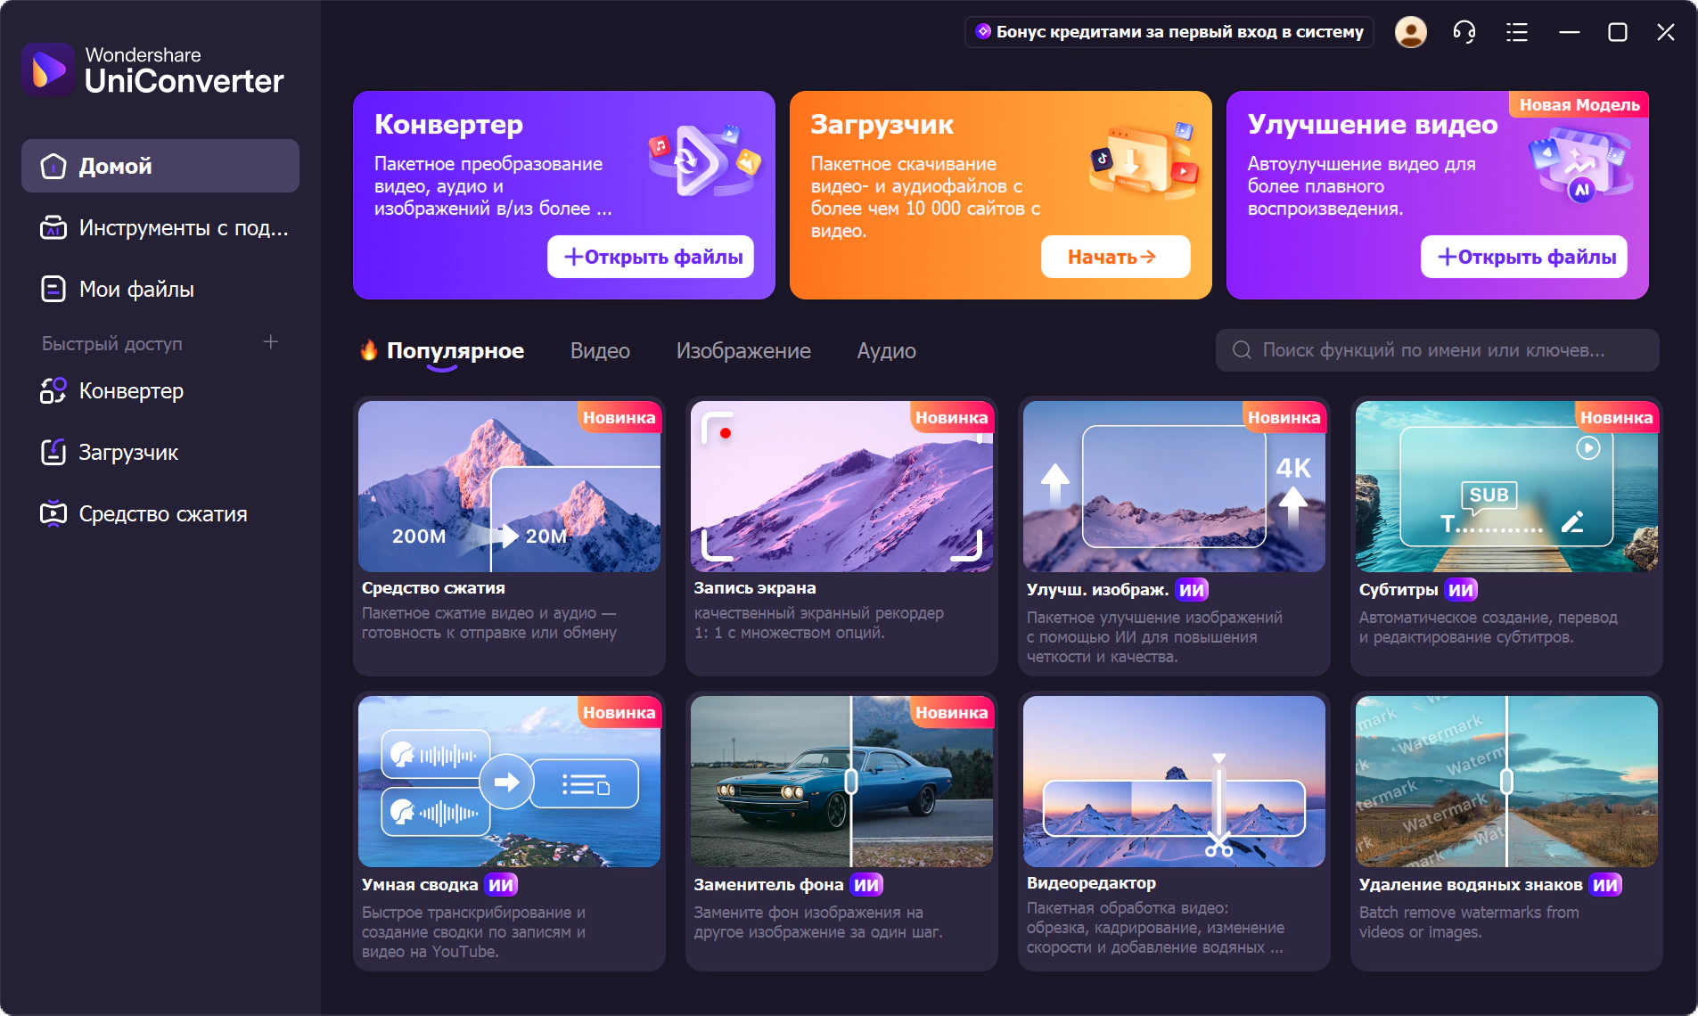Click the user profile avatar icon
This screenshot has height=1016, width=1698.
click(x=1410, y=33)
